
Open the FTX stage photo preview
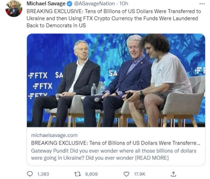pos(116,80)
